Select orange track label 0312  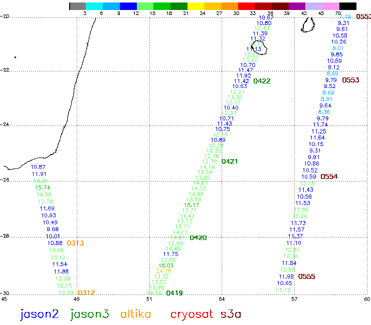pyautogui.click(x=86, y=293)
